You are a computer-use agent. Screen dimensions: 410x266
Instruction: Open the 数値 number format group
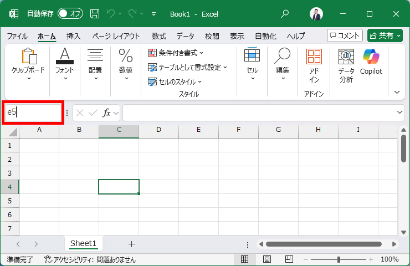point(126,64)
